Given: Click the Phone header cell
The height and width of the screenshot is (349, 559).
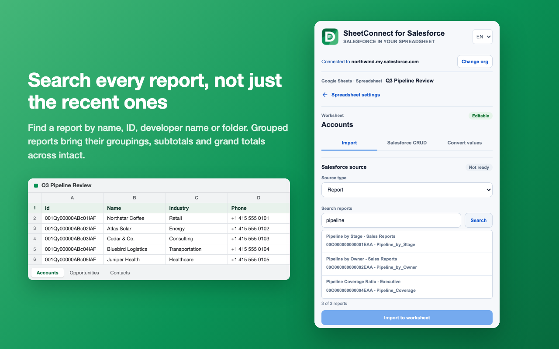Looking at the screenshot, I should click(x=259, y=208).
